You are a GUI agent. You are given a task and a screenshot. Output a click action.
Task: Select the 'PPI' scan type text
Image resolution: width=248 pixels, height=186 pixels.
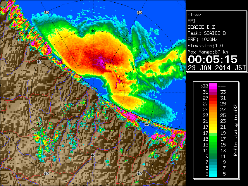(191, 21)
